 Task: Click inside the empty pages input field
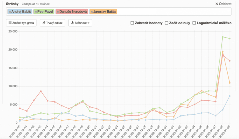(172, 11)
